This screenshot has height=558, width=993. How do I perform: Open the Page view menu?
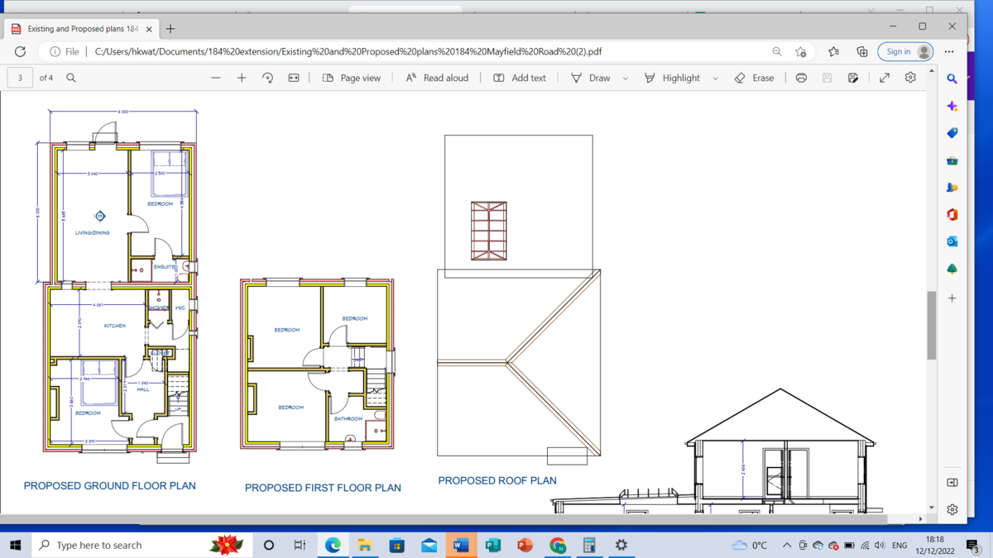tap(345, 77)
